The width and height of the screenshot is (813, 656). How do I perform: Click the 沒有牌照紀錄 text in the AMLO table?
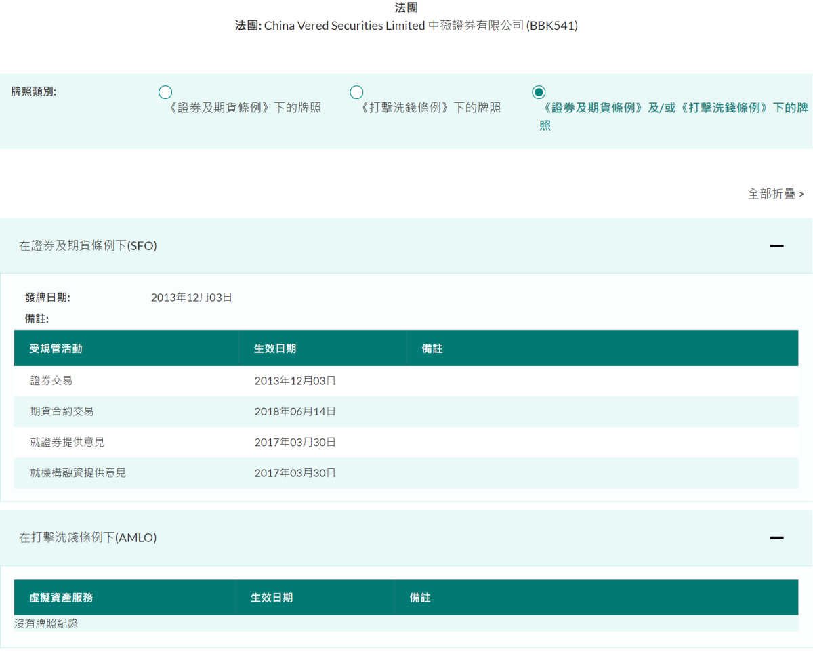point(44,623)
